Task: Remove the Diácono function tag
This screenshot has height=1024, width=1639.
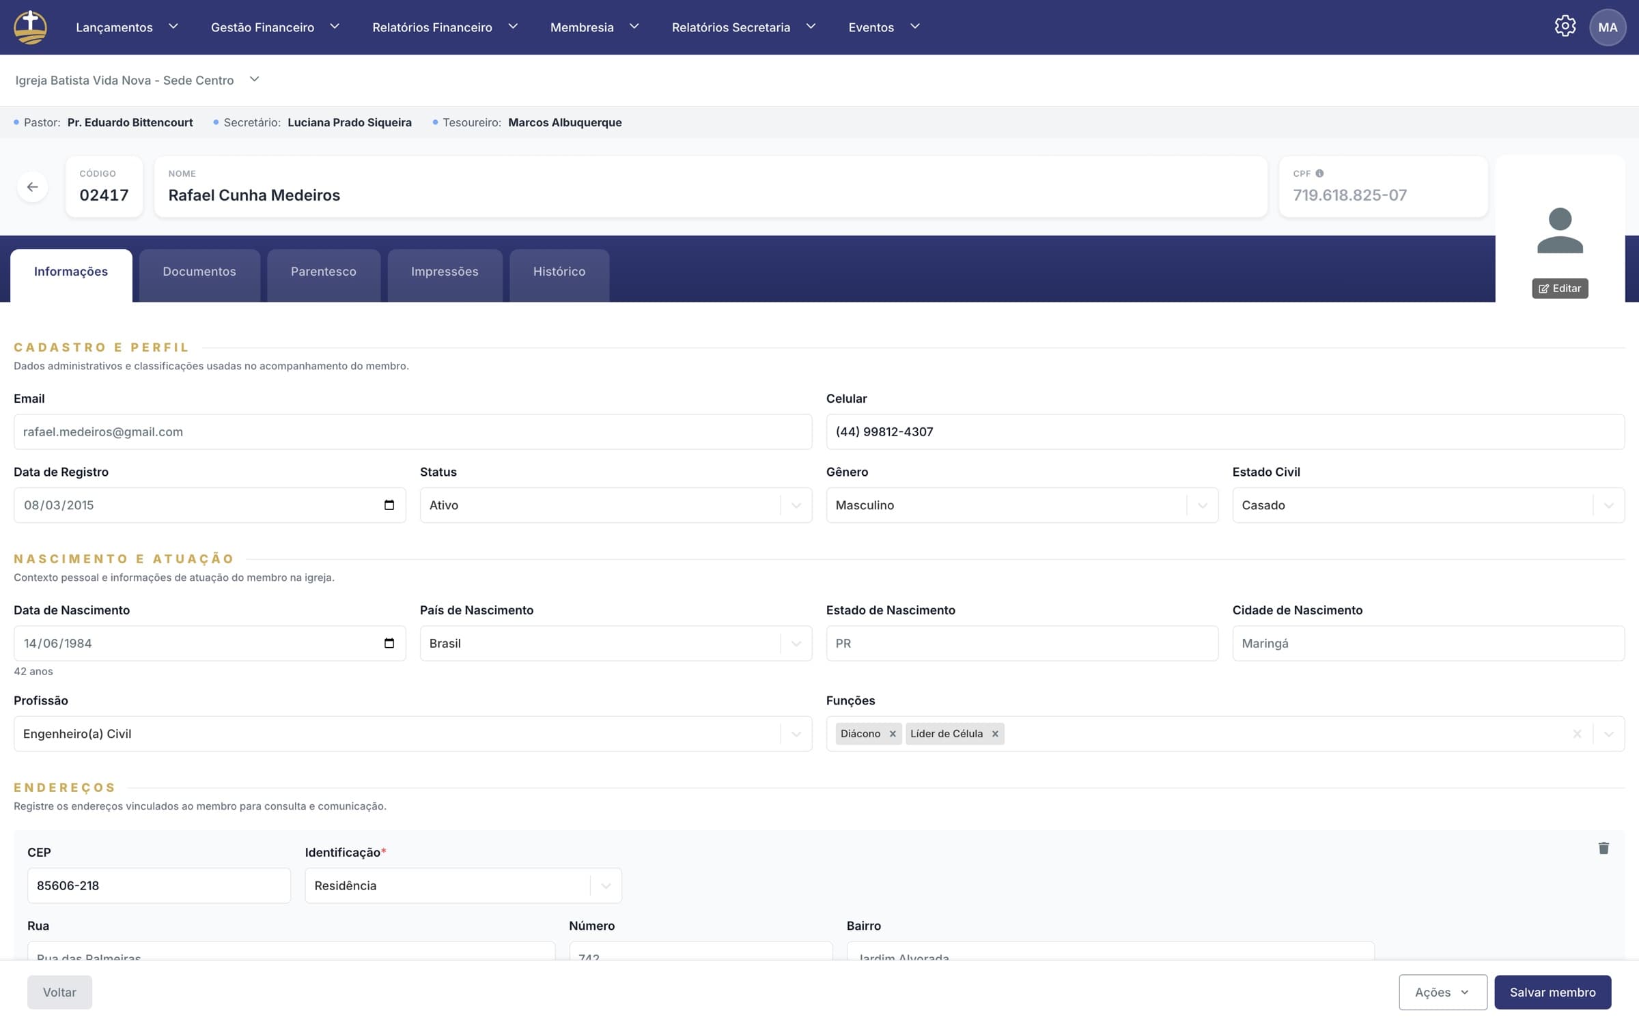Action: 893,734
